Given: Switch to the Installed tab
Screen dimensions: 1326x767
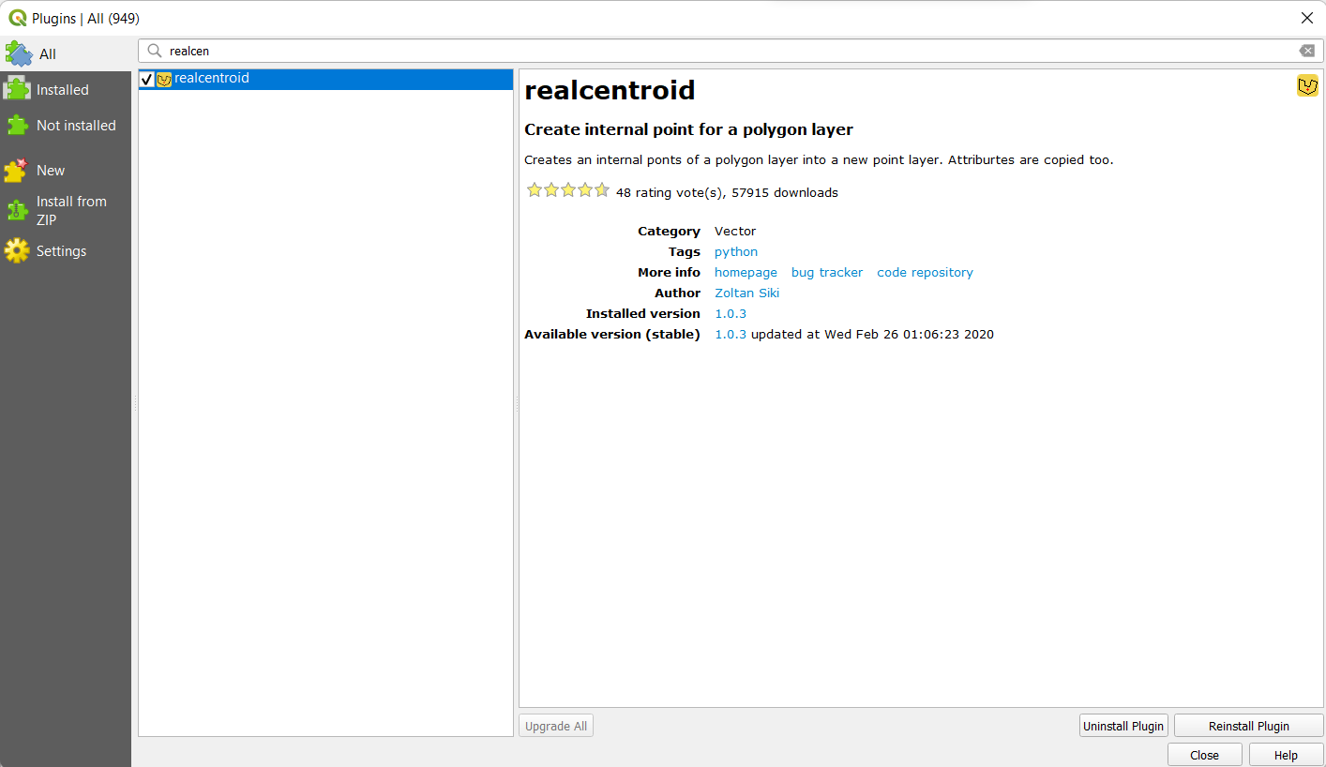Looking at the screenshot, I should point(63,90).
